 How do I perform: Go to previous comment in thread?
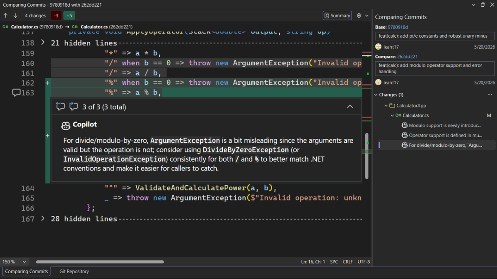click(x=60, y=107)
